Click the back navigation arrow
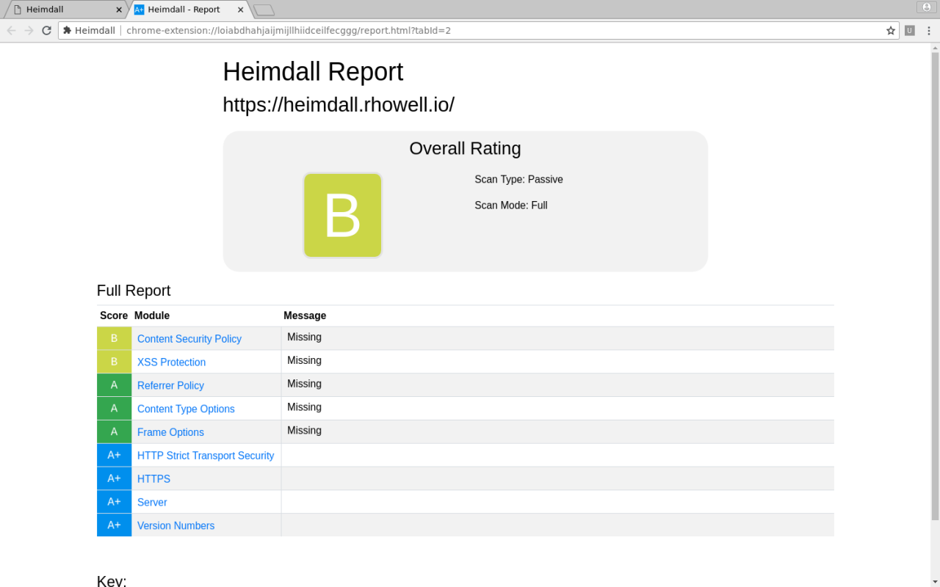The image size is (940, 587). [10, 30]
